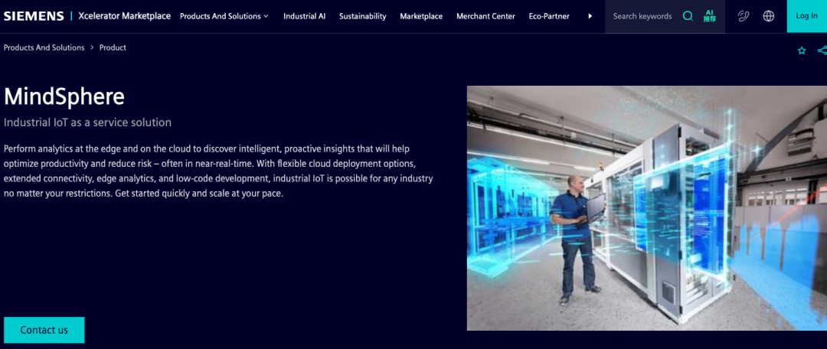Image resolution: width=827 pixels, height=349 pixels.
Task: Add page to favorites with star icon
Action: [x=802, y=51]
